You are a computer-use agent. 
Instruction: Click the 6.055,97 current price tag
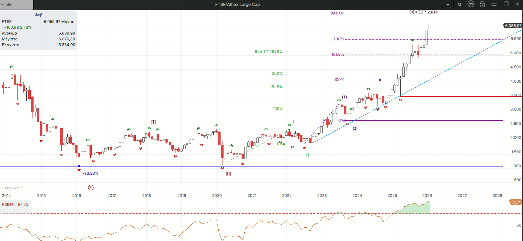pyautogui.click(x=513, y=26)
